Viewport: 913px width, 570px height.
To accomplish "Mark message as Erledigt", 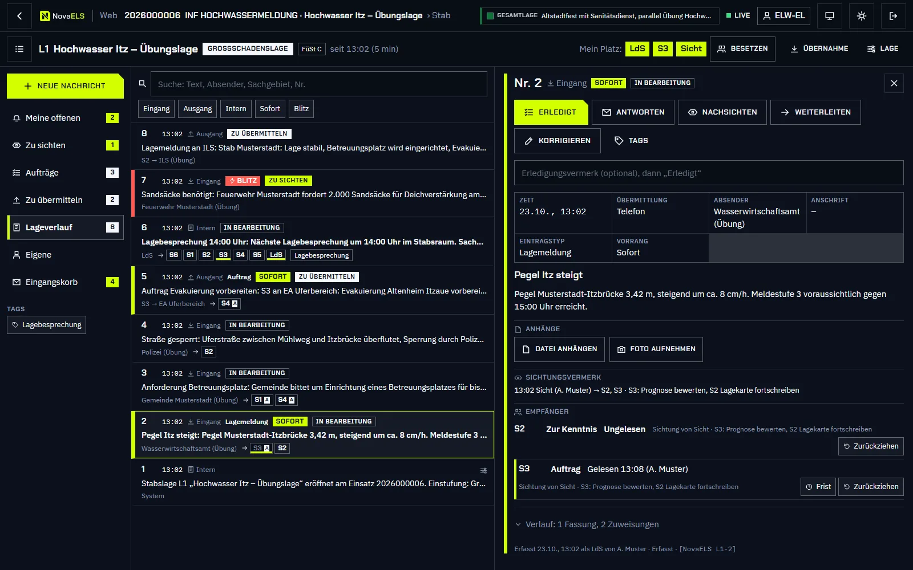I will coord(551,112).
